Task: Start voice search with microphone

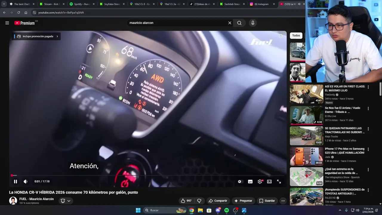Action: (x=253, y=23)
